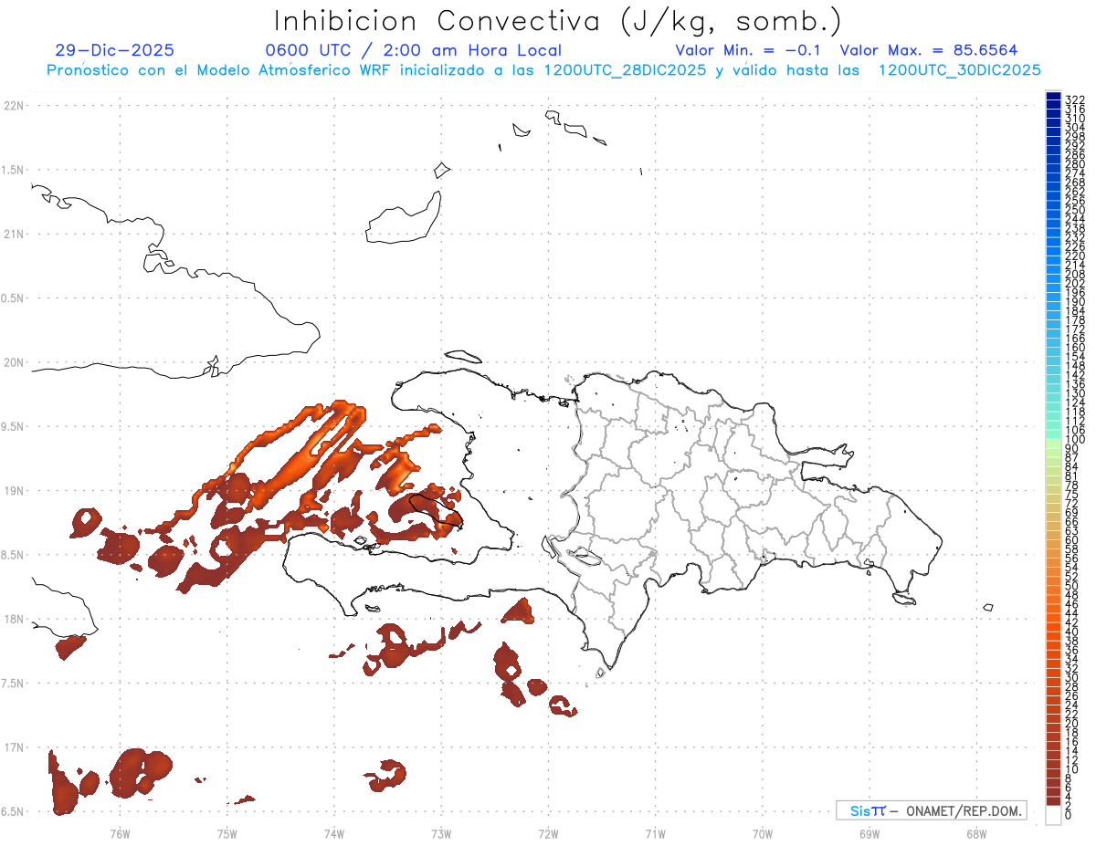Click the '72W' longitude label
1096x846 pixels.
click(548, 833)
